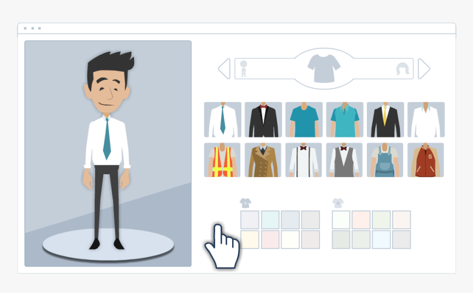This screenshot has width=473, height=293.
Task: Choose the orange safety vest outfit
Action: click(x=222, y=160)
